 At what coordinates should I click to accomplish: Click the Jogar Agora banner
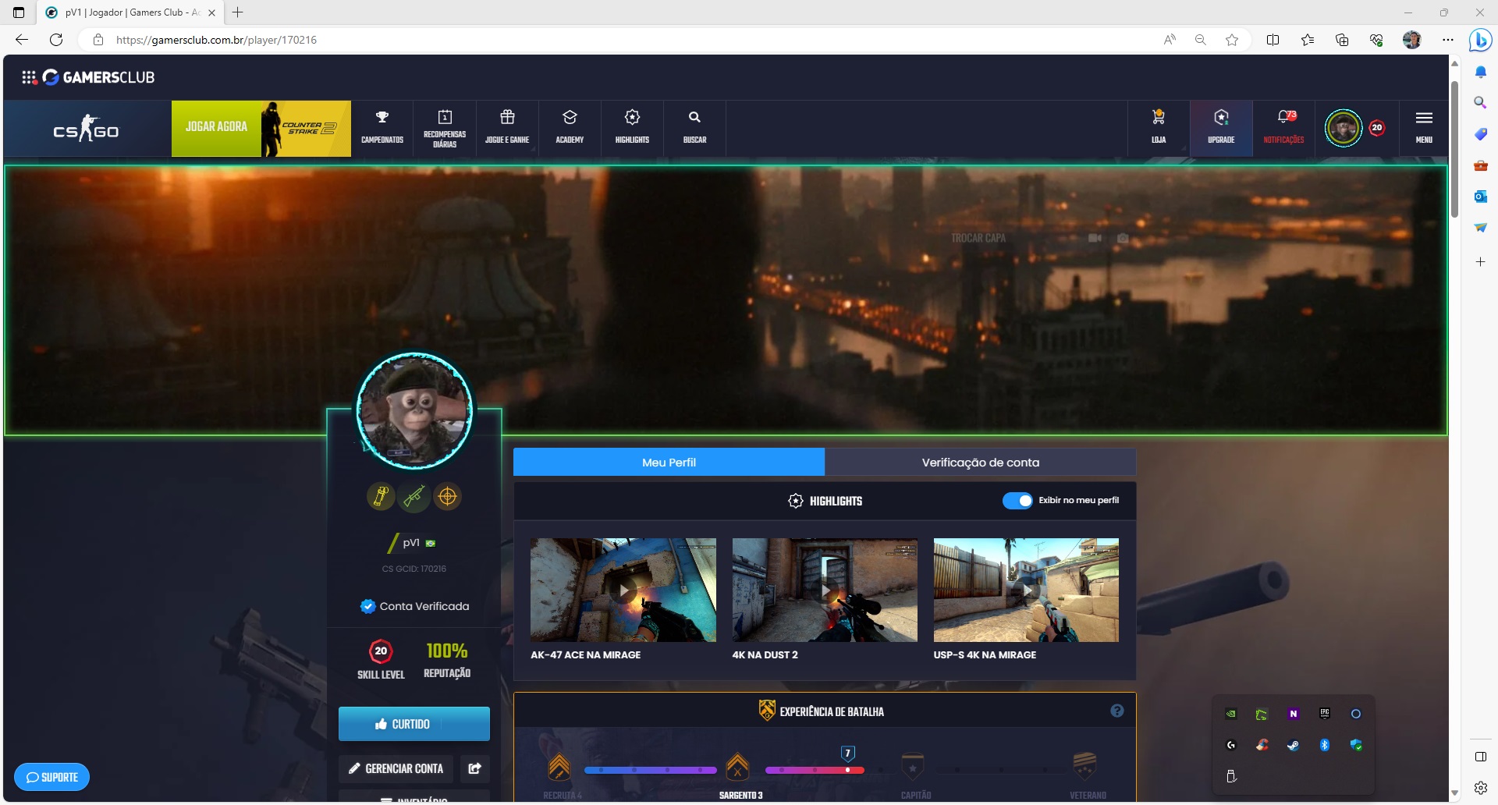(x=261, y=129)
